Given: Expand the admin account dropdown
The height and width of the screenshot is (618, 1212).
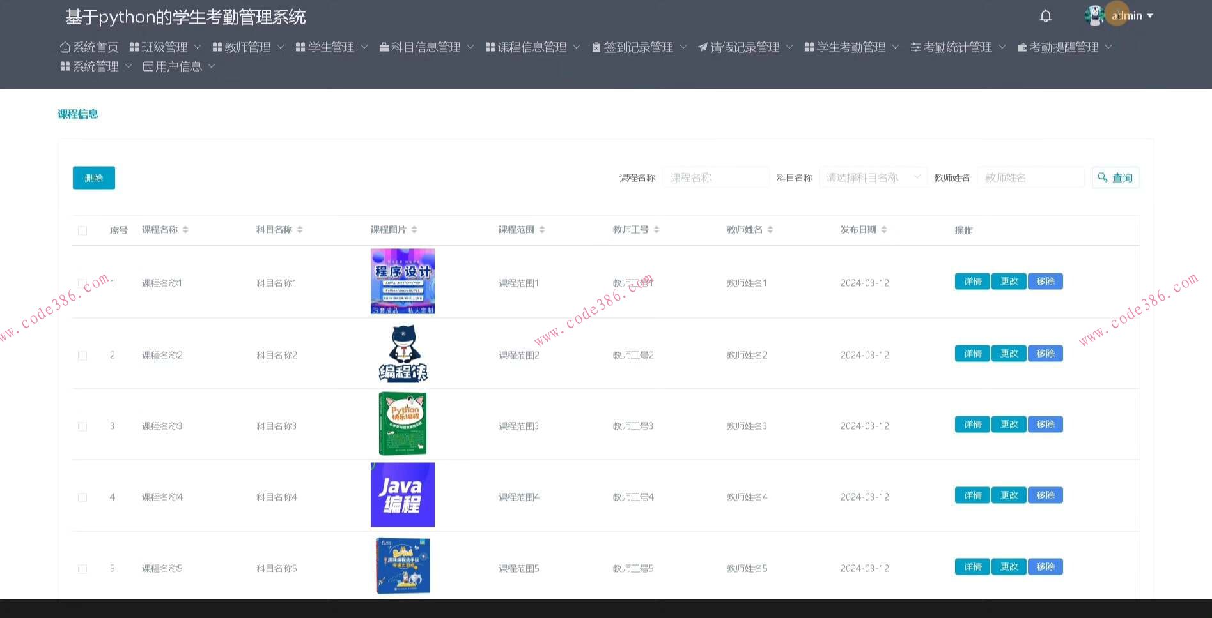Looking at the screenshot, I should [1151, 15].
